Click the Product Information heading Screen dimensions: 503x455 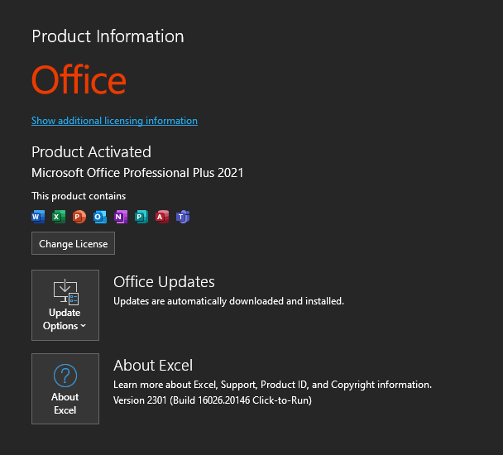click(x=108, y=36)
